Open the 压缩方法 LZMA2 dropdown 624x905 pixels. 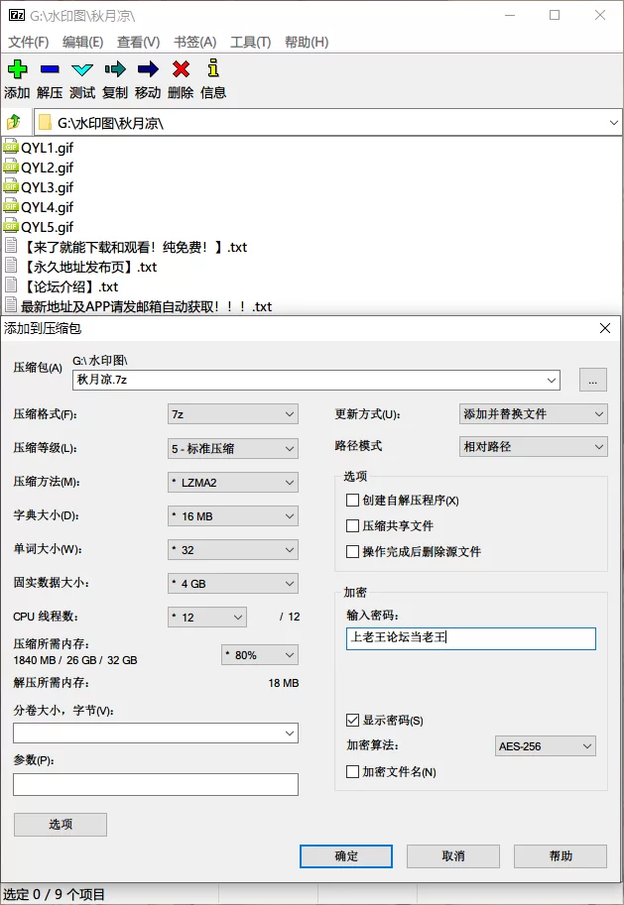(233, 483)
